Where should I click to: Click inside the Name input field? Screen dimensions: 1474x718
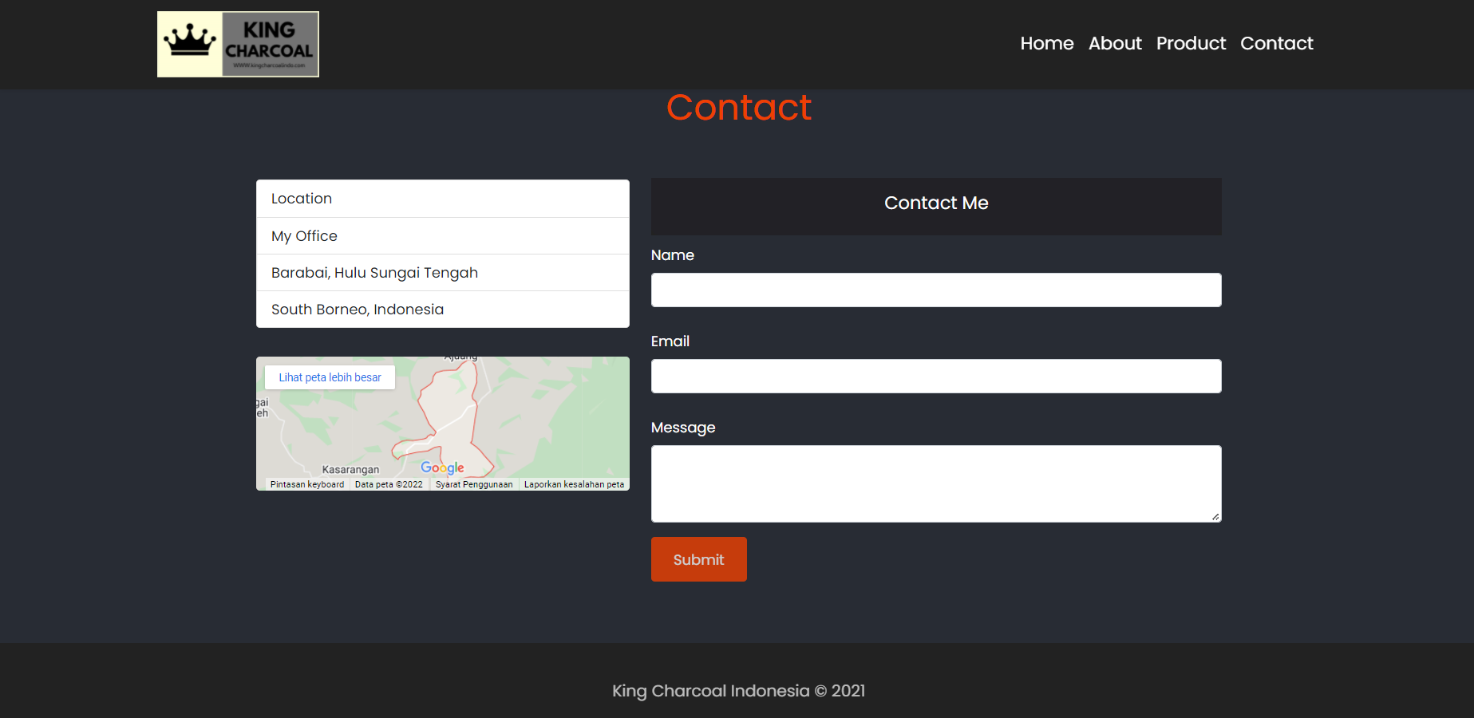[935, 290]
